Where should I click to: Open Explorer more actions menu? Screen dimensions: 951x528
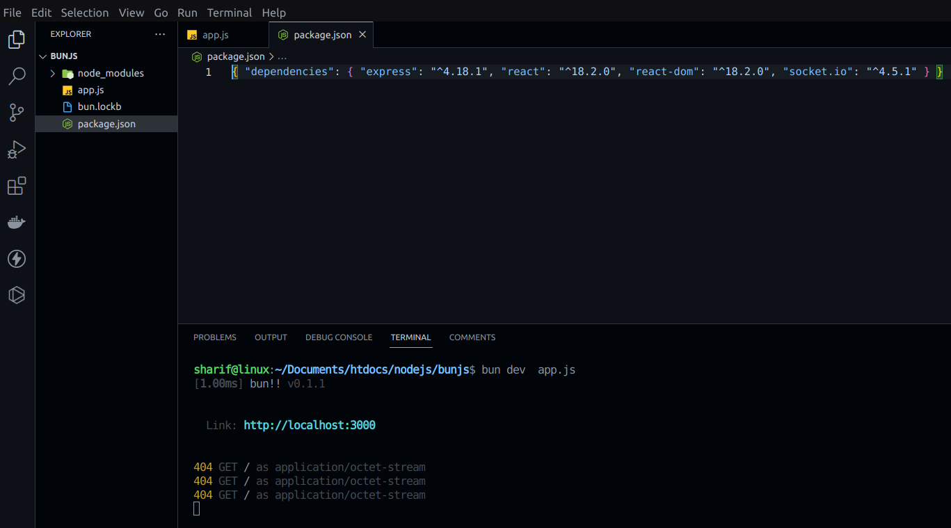pyautogui.click(x=160, y=33)
